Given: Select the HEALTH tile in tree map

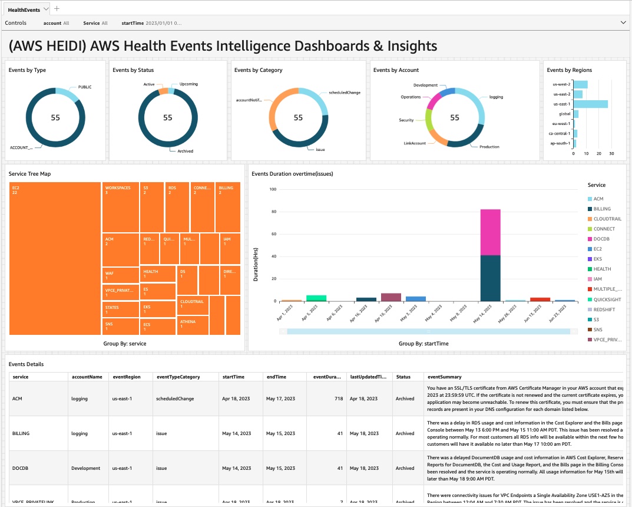Looking at the screenshot, I should 158,274.
